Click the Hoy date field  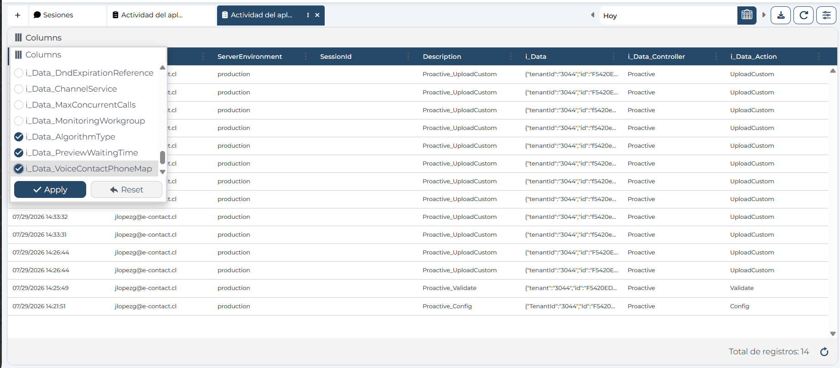click(x=668, y=16)
